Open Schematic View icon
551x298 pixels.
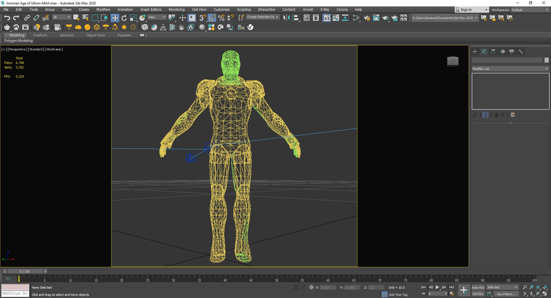[x=345, y=18]
